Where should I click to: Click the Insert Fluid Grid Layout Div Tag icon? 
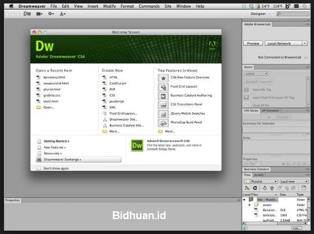[247, 97]
